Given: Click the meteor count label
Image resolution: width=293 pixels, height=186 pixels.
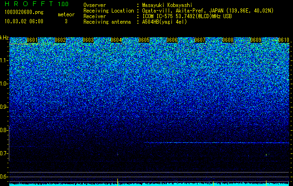Looking at the screenshot, I should coord(66,14).
